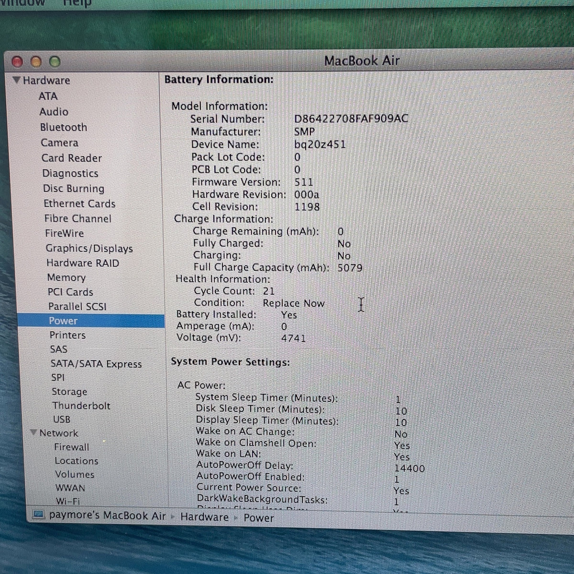
Task: Select Diagnostics in the sidebar
Action: click(70, 173)
